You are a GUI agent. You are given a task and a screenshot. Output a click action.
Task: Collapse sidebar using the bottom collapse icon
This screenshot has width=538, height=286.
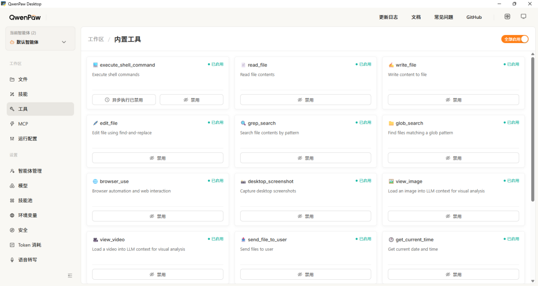tap(70, 275)
